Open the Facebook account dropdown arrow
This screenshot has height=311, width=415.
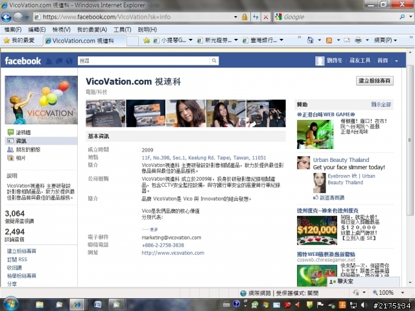pyautogui.click(x=396, y=61)
